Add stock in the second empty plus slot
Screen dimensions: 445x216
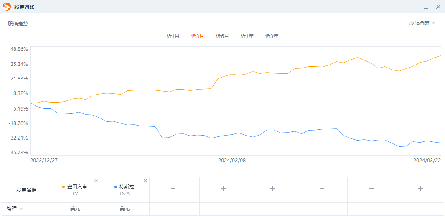point(223,188)
